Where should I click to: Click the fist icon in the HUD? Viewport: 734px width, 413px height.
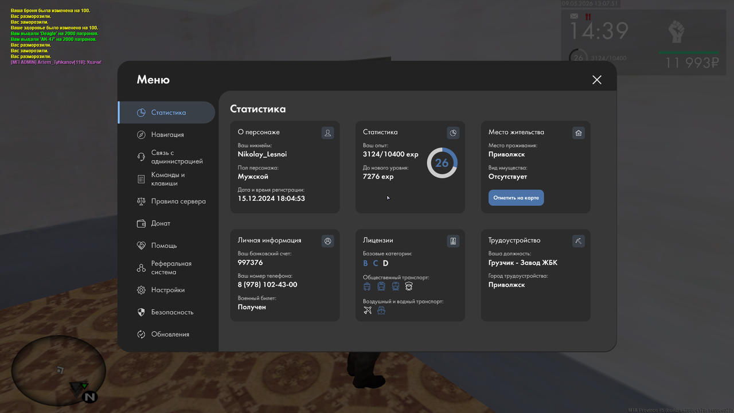click(x=677, y=32)
